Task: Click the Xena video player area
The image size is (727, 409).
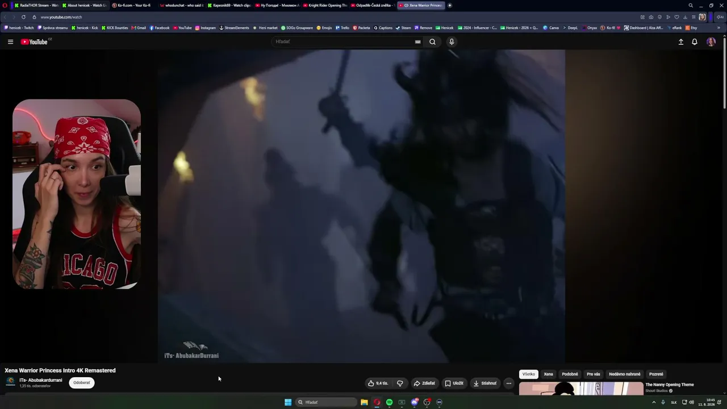Action: (x=361, y=206)
